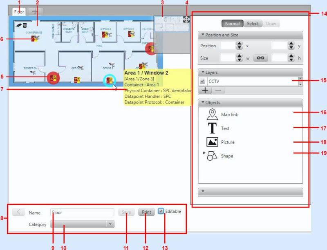The height and width of the screenshot is (250, 327).
Task: Toggle the Editable checkbox
Action: (161, 211)
